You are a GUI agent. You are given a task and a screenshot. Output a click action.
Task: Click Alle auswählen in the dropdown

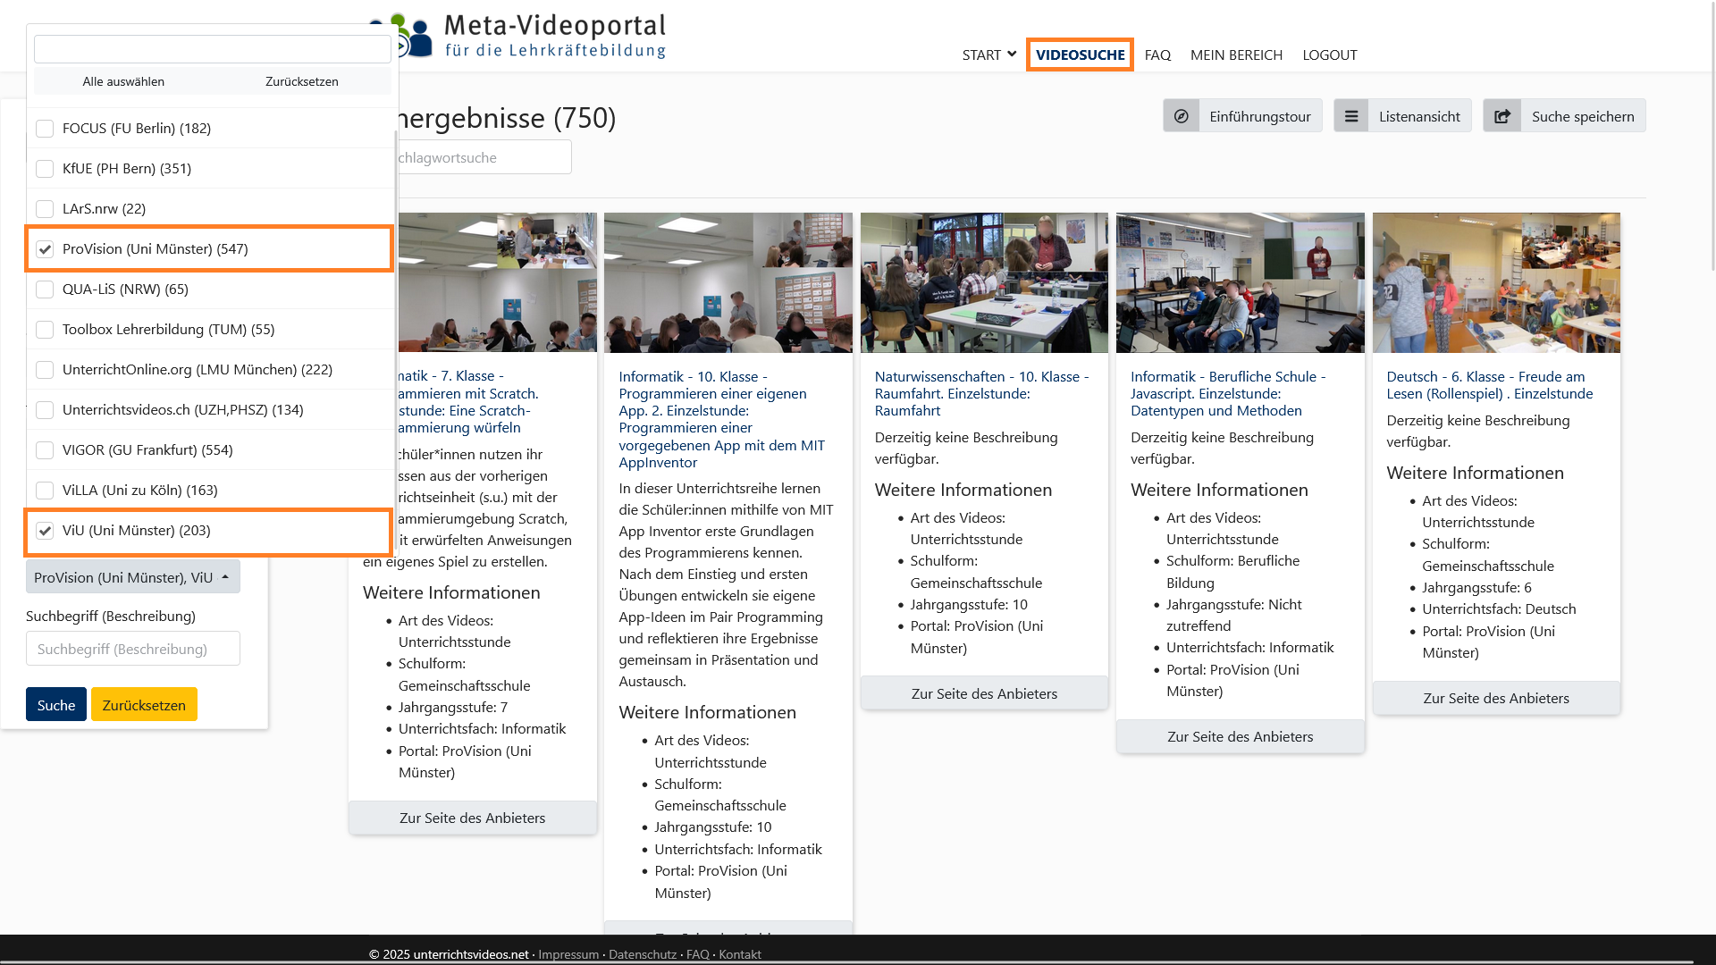point(123,81)
